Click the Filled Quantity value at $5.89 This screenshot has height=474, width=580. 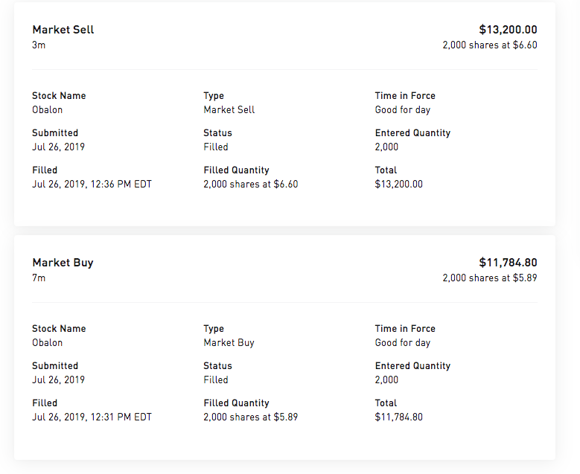coord(250,417)
